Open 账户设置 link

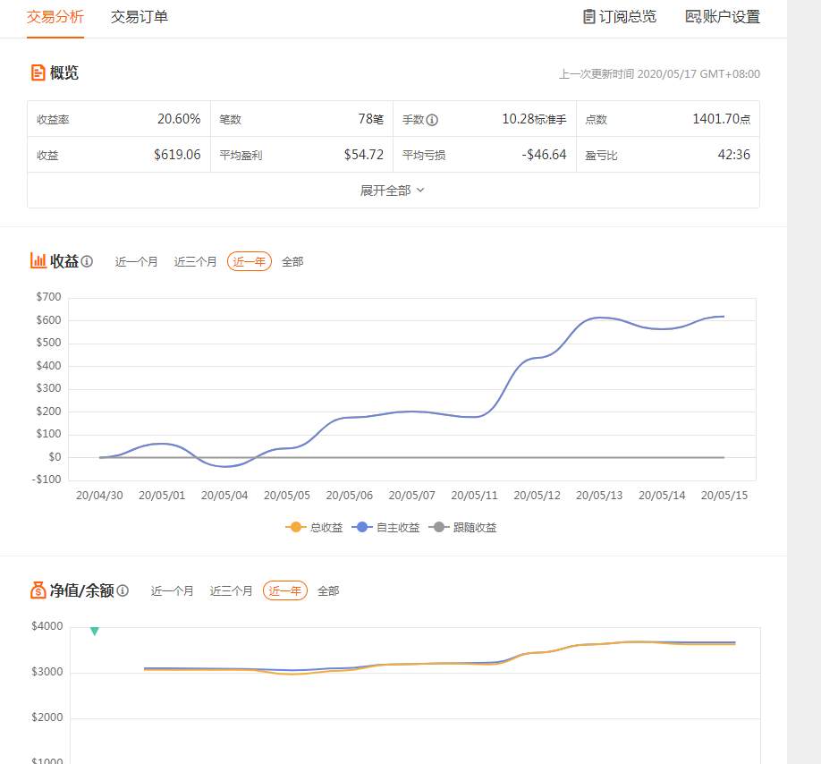coord(723,17)
